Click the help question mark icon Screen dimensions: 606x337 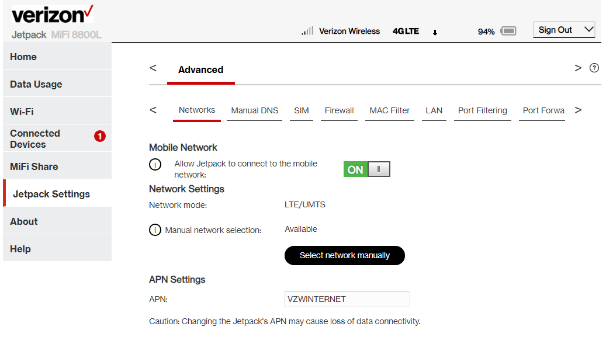[594, 68]
